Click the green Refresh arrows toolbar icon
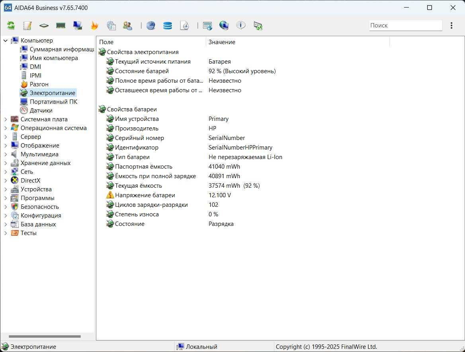 (x=11, y=25)
